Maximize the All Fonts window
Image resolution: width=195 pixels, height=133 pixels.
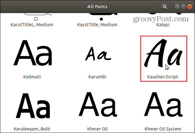pyautogui.click(x=183, y=7)
